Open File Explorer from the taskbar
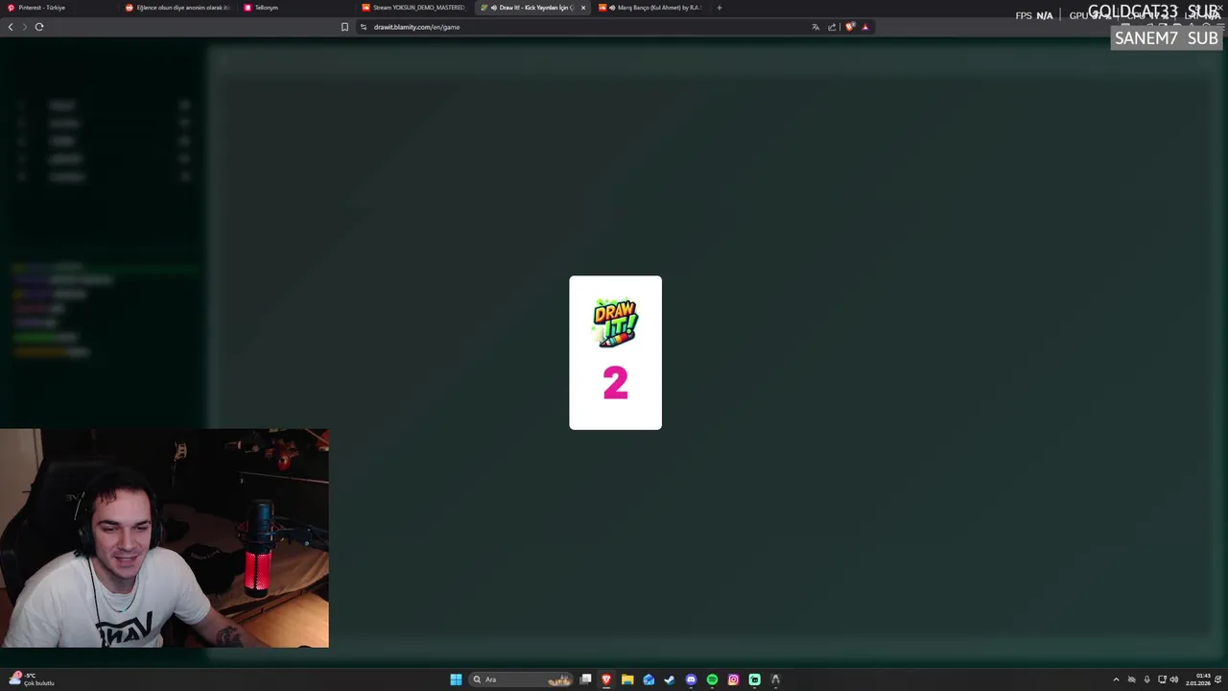The width and height of the screenshot is (1228, 691). pyautogui.click(x=627, y=679)
